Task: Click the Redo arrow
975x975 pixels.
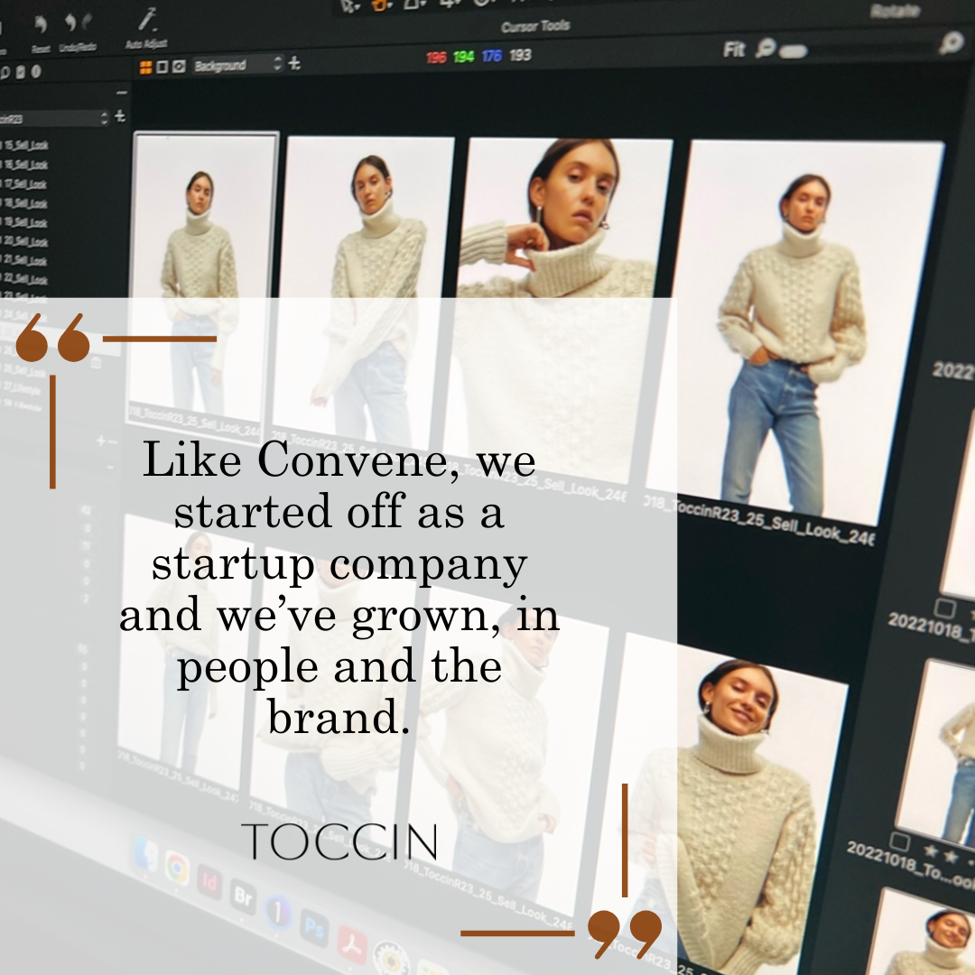Action: [x=87, y=22]
